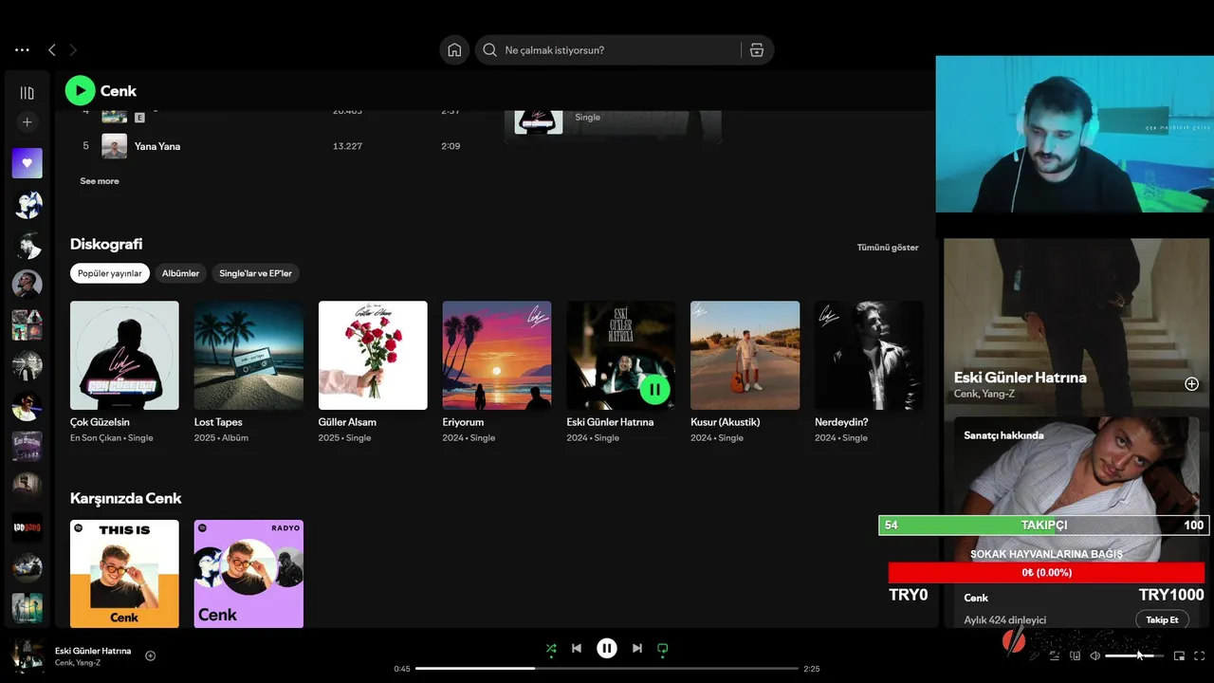Open the Home page icon
This screenshot has width=1214, height=683.
coord(454,50)
